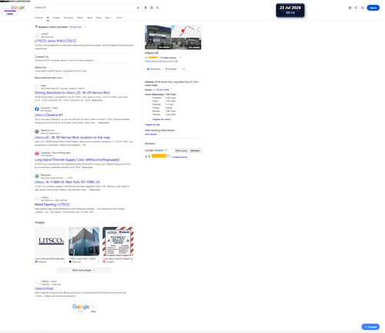The height and width of the screenshot is (333, 385).
Task: Click the Translate button at the bottom right
Action: [x=370, y=327]
